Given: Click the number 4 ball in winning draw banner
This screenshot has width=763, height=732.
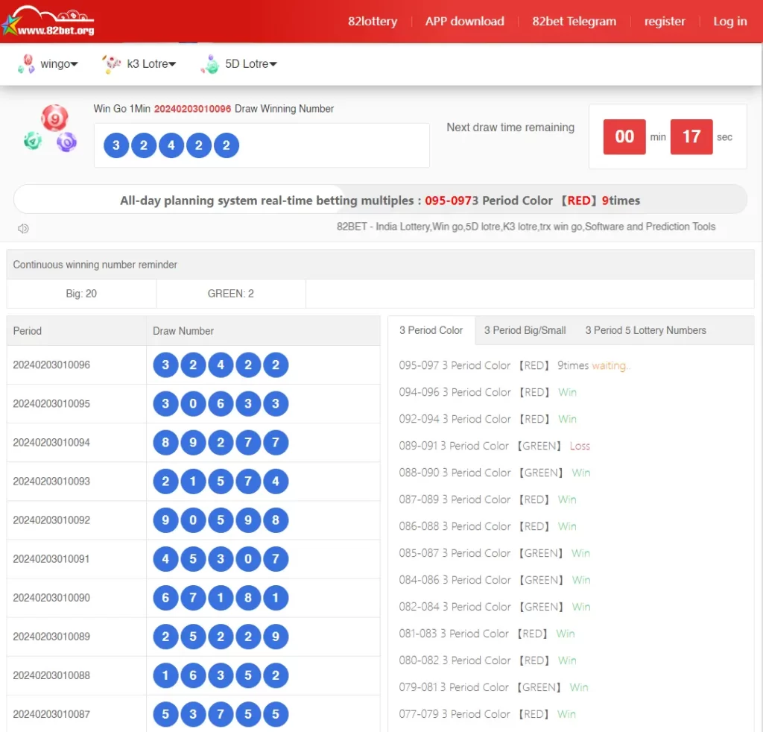Looking at the screenshot, I should click(171, 145).
